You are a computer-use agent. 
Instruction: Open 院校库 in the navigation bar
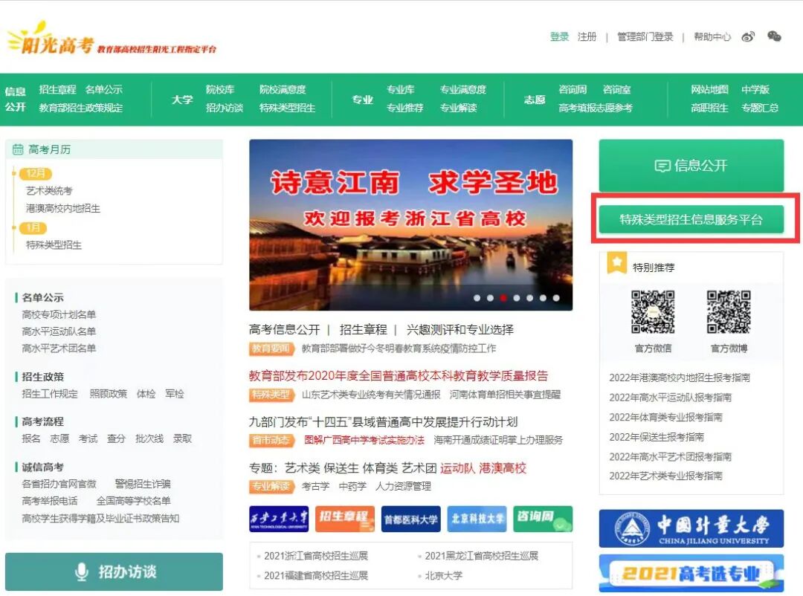click(220, 90)
